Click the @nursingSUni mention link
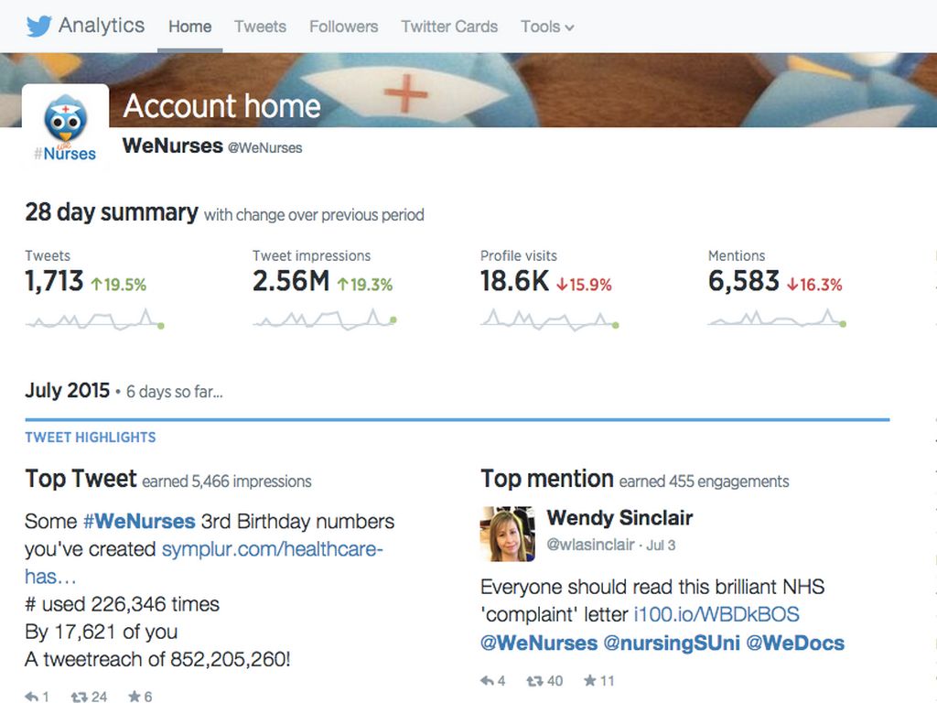 672,643
